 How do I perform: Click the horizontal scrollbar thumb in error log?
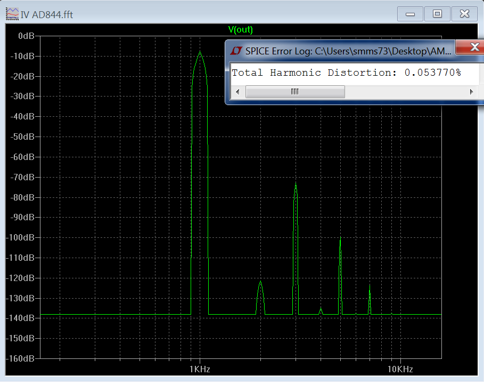pyautogui.click(x=295, y=92)
